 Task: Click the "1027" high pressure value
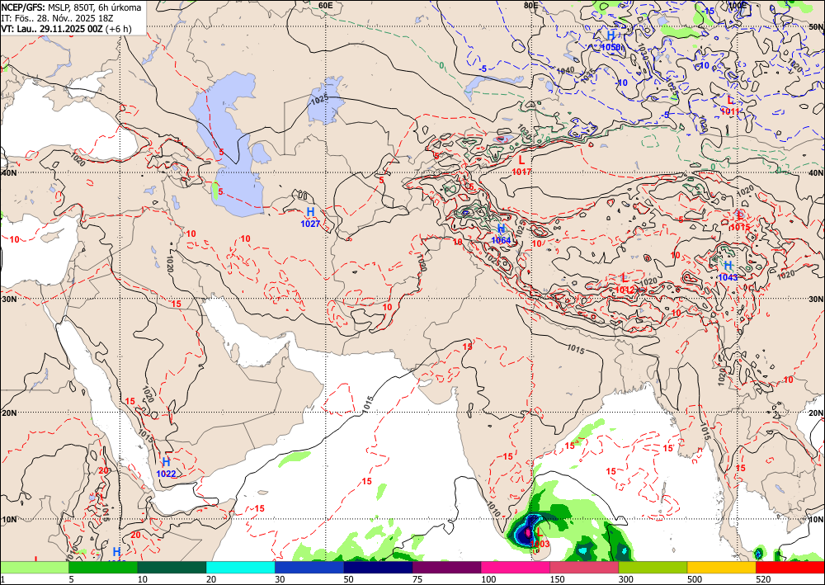[310, 224]
